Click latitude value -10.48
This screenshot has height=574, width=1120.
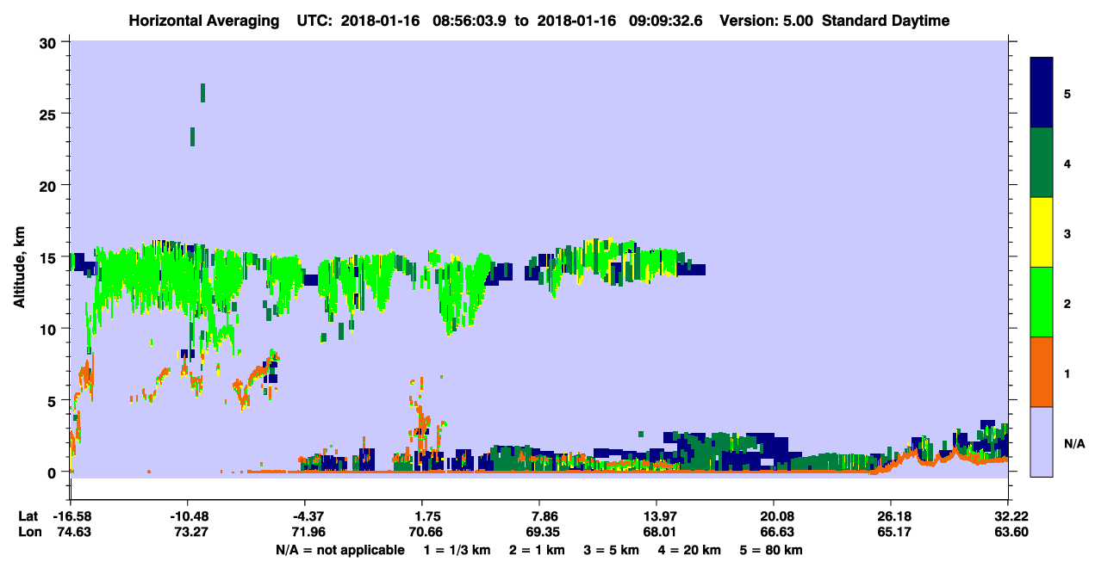[187, 516]
